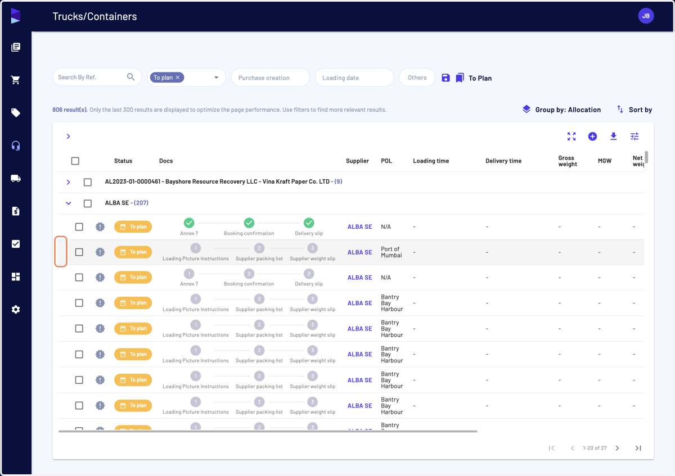
Task: Go to the first page of results
Action: [x=551, y=448]
